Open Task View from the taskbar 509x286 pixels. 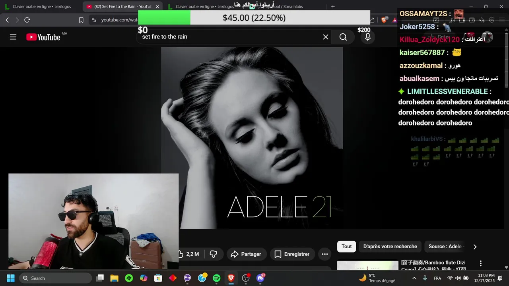click(100, 278)
